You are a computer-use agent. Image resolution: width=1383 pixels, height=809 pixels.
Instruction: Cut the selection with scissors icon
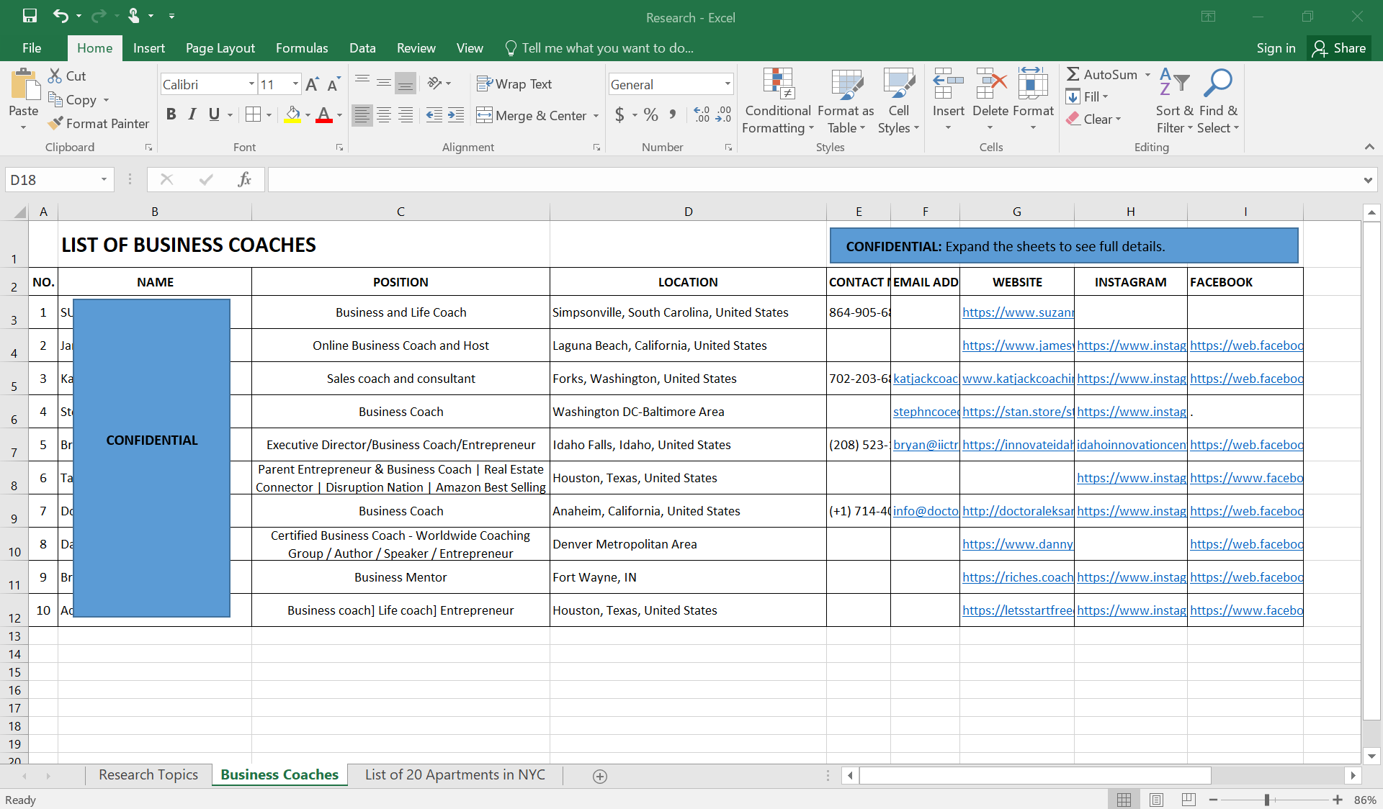(x=55, y=76)
